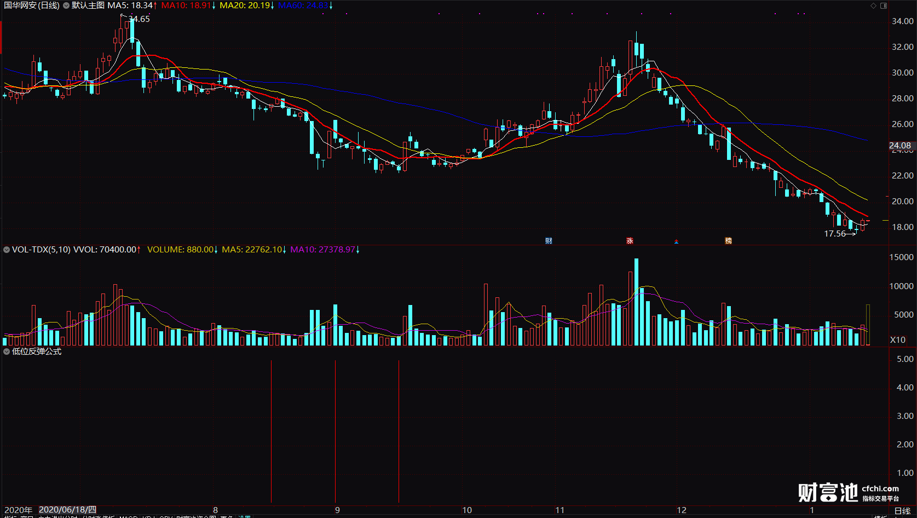
Task: Click the 国华网安(日线) stock title
Action: [32, 5]
